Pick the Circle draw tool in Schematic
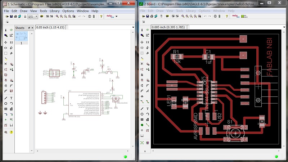This screenshot has width=288, height=162. click(6, 103)
